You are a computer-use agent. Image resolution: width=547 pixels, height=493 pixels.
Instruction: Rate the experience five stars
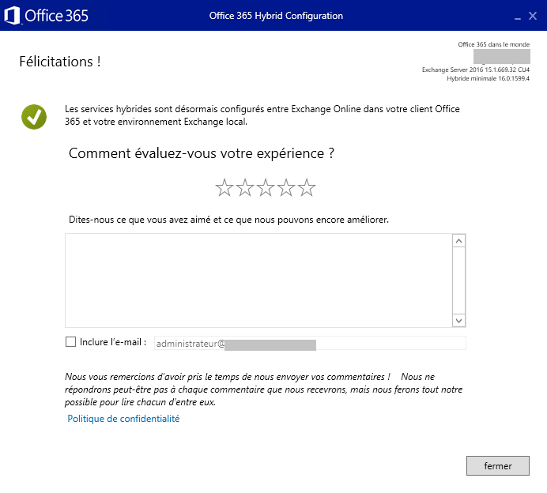pos(307,188)
